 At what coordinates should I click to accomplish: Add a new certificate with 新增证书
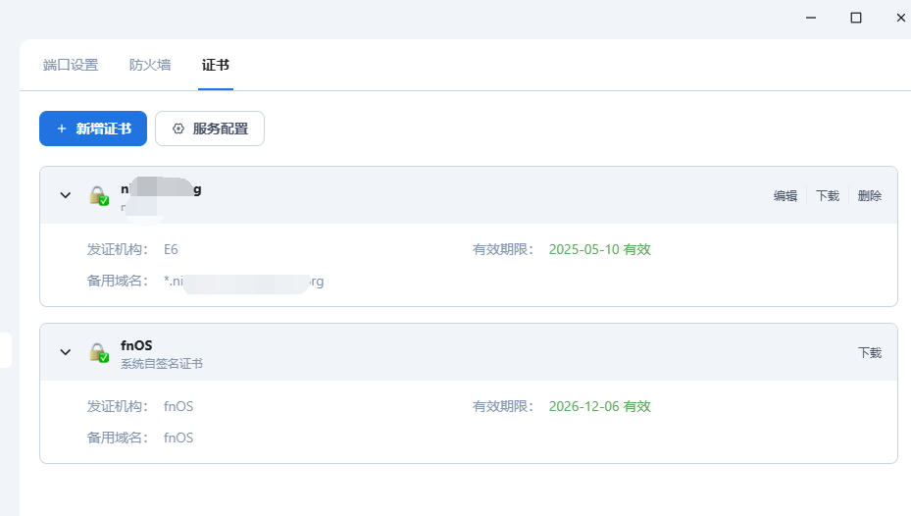pos(93,129)
